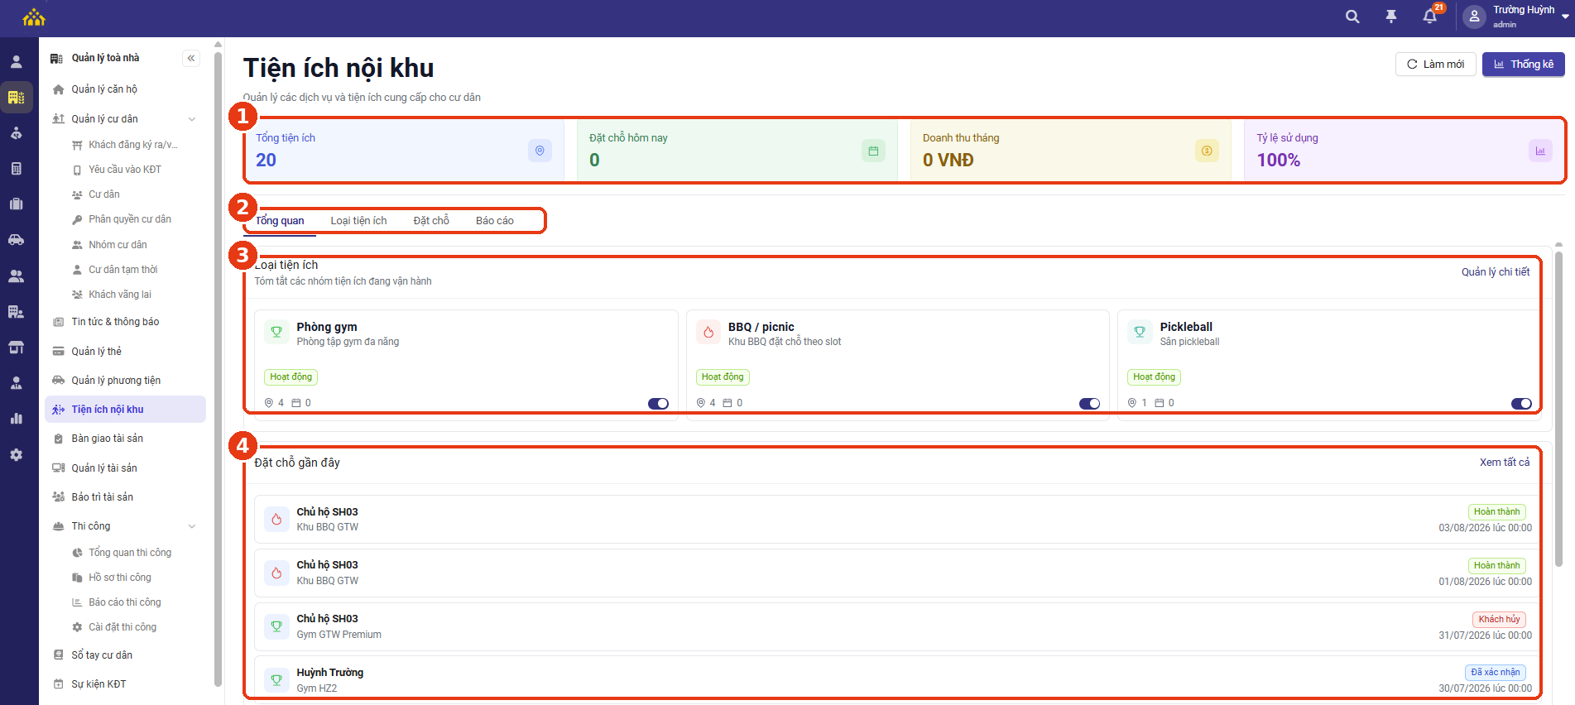Image resolution: width=1575 pixels, height=705 pixels.
Task: Open Quản lý tài sản in the sidebar
Action: (x=125, y=468)
